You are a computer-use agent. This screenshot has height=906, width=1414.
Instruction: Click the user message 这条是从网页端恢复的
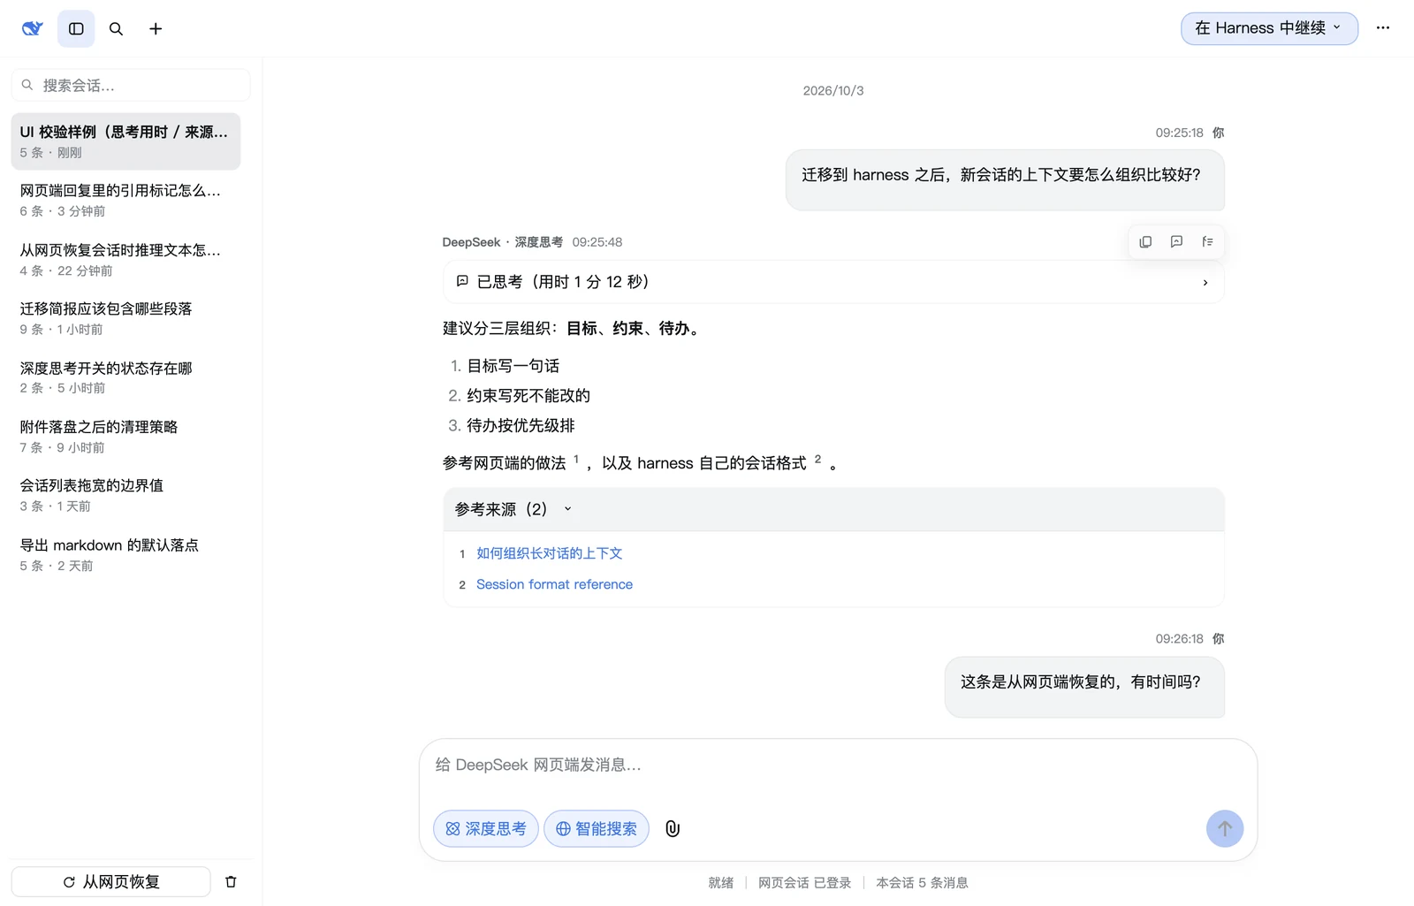tap(1084, 686)
